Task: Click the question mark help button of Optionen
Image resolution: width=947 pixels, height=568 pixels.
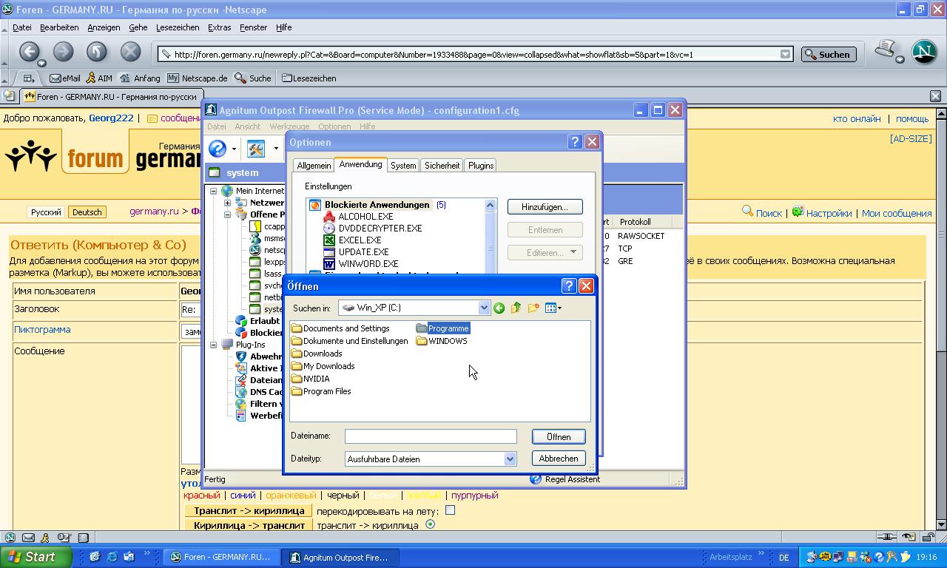Action: [575, 142]
